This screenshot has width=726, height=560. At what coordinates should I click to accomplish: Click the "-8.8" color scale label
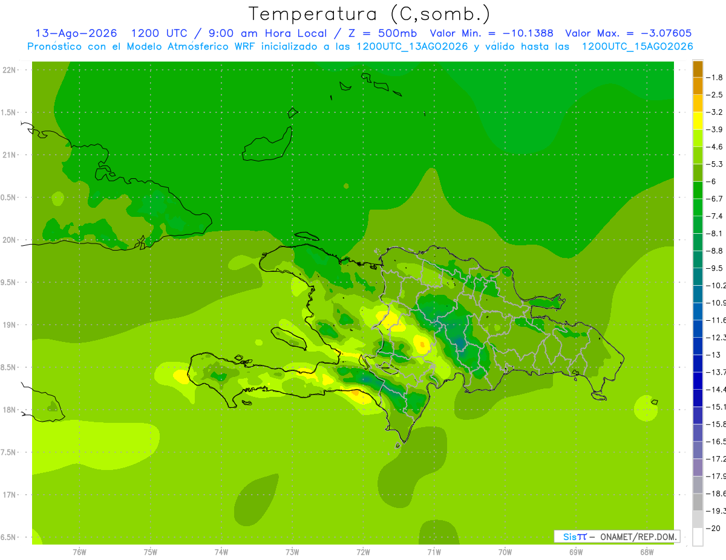(x=715, y=251)
